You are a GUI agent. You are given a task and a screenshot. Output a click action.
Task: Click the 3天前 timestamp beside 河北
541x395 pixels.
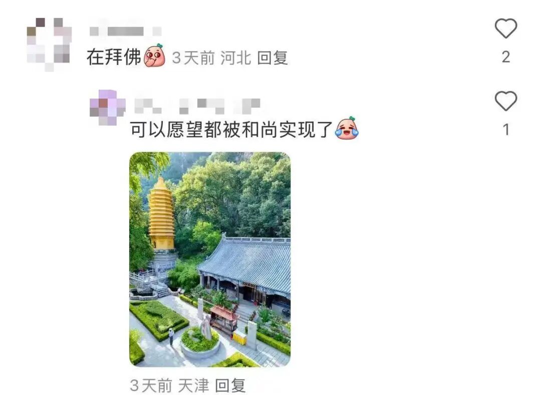pos(193,58)
